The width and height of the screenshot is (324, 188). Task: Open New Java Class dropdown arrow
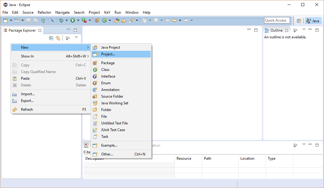pos(110,20)
